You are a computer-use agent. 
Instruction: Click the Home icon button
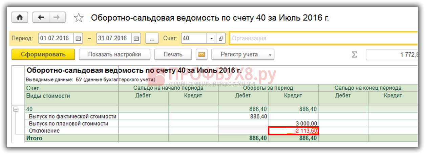point(20,18)
